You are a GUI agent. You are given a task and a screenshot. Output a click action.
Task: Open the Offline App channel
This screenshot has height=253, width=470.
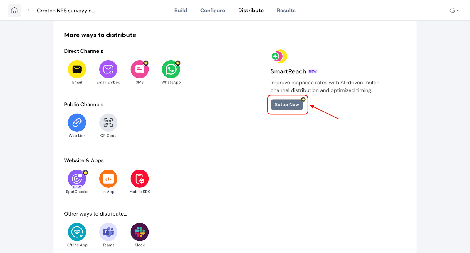77,232
